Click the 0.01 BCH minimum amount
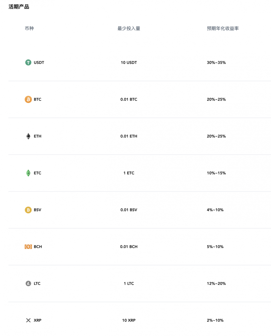 coord(129,247)
